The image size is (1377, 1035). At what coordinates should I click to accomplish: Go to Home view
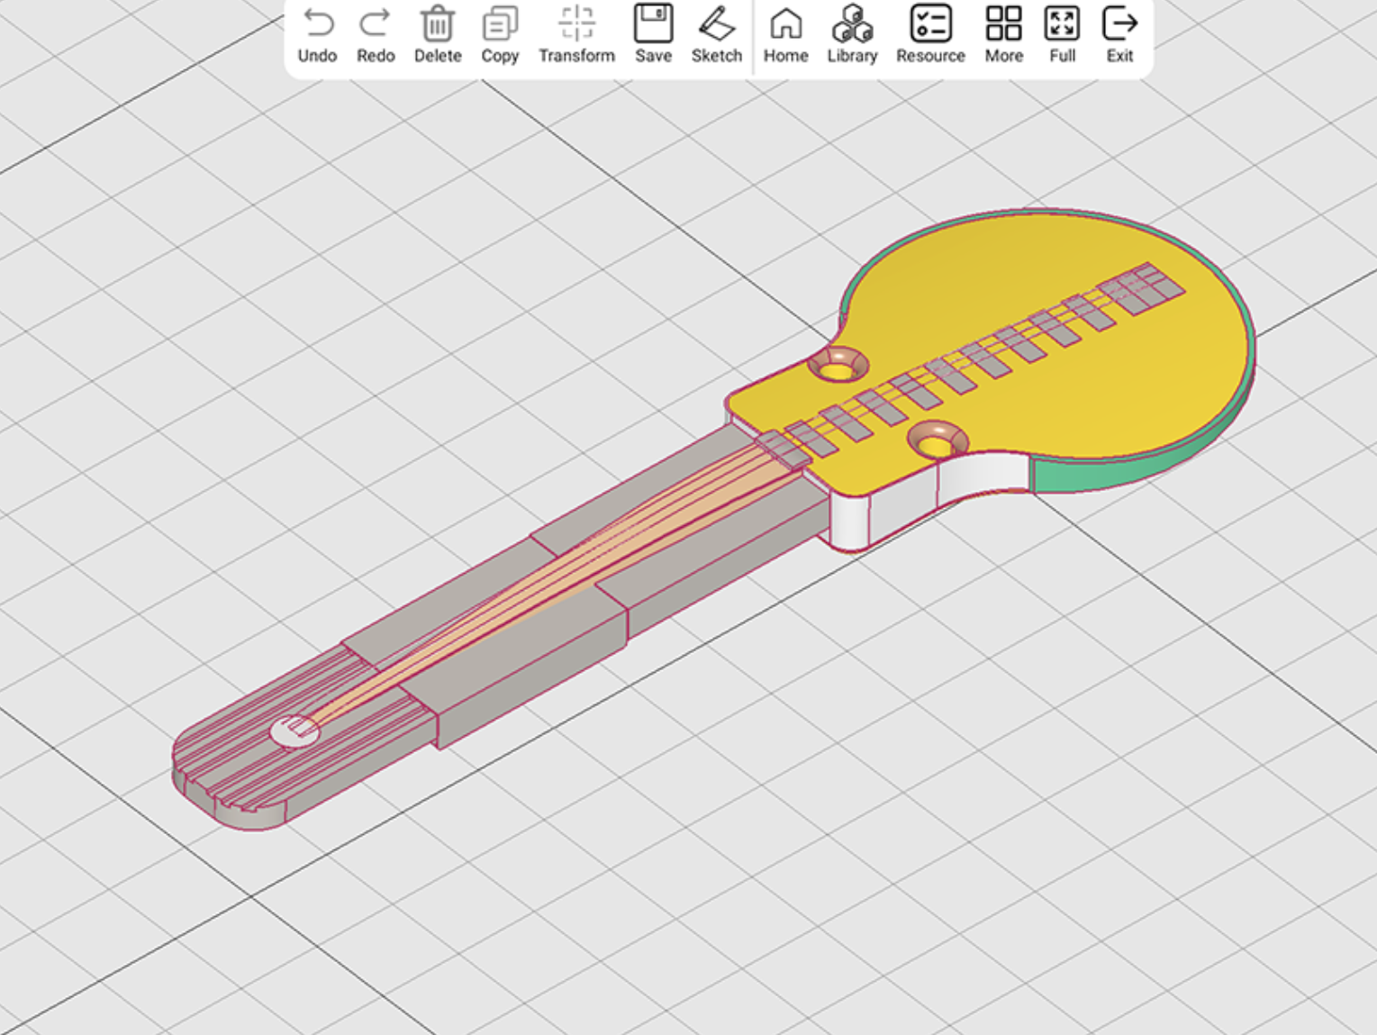[x=785, y=24]
